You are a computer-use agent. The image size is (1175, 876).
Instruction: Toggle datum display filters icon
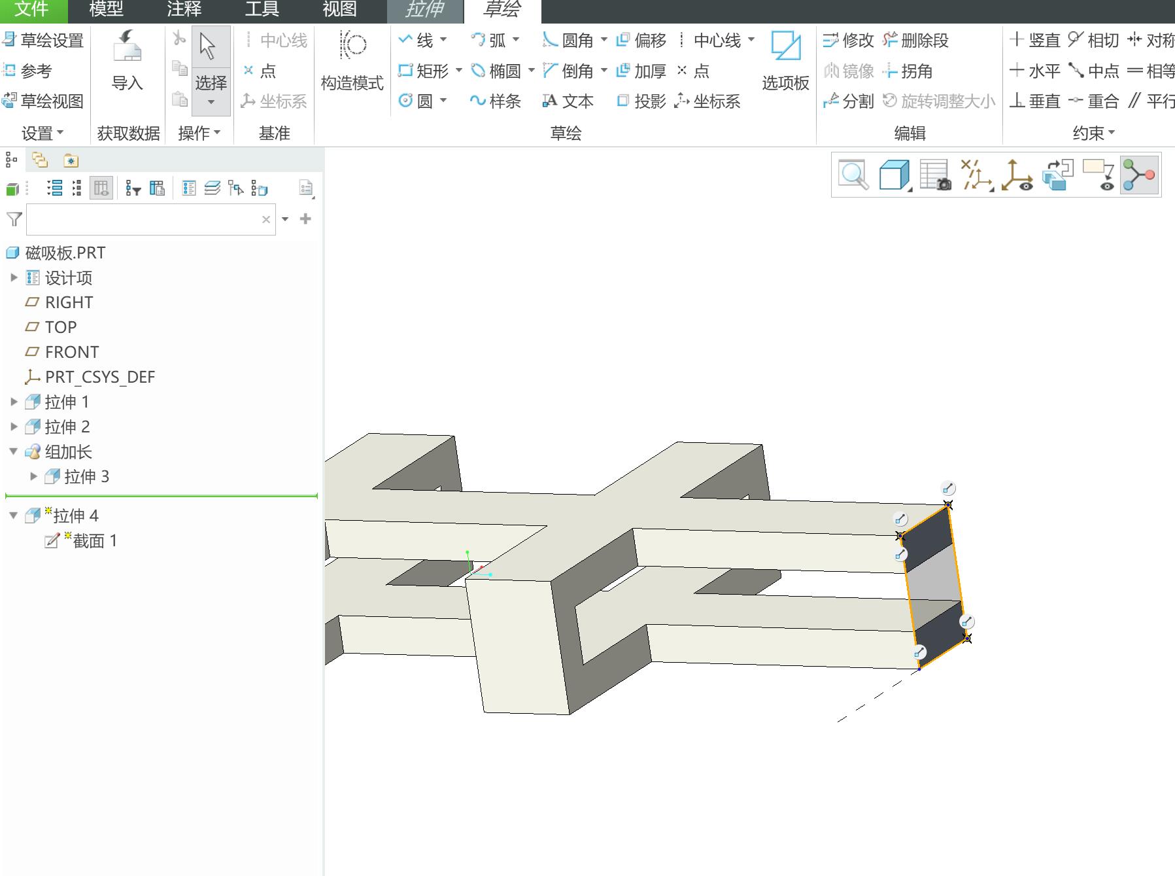pyautogui.click(x=977, y=175)
